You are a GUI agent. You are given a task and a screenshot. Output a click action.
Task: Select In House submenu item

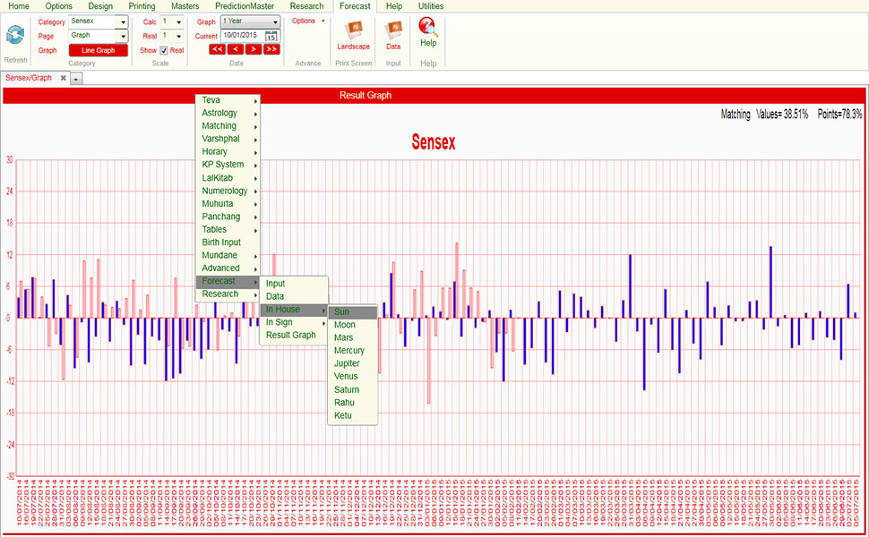294,310
